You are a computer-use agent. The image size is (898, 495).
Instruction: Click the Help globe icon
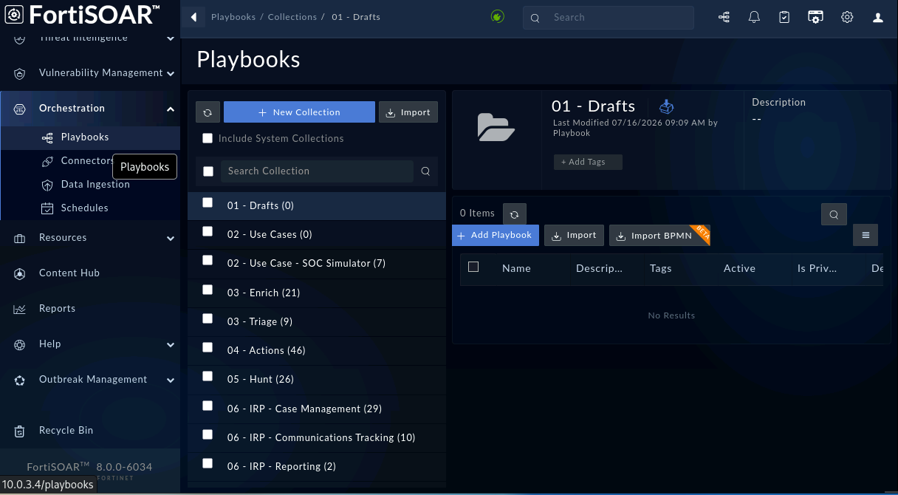(x=20, y=344)
